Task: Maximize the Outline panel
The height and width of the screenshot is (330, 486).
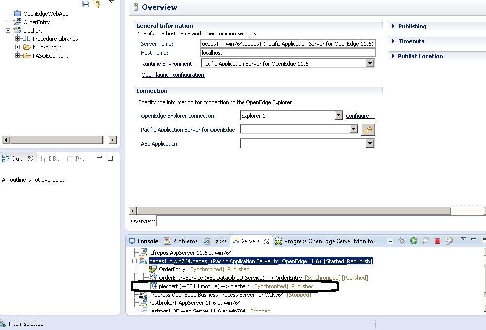Action: pos(110,158)
